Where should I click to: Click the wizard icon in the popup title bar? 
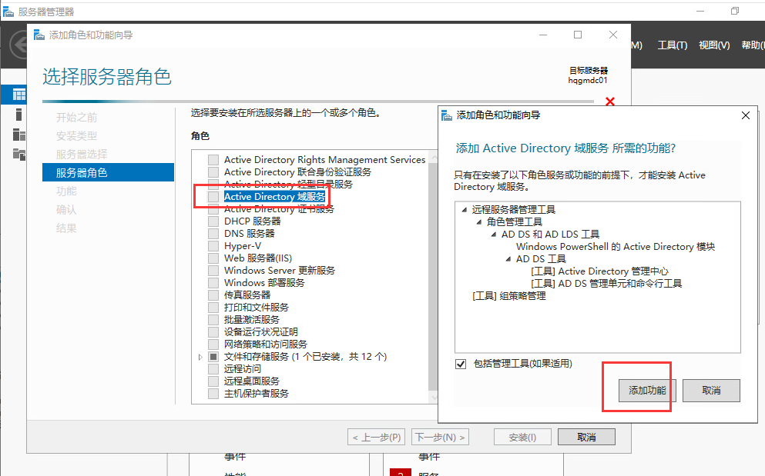pos(446,115)
